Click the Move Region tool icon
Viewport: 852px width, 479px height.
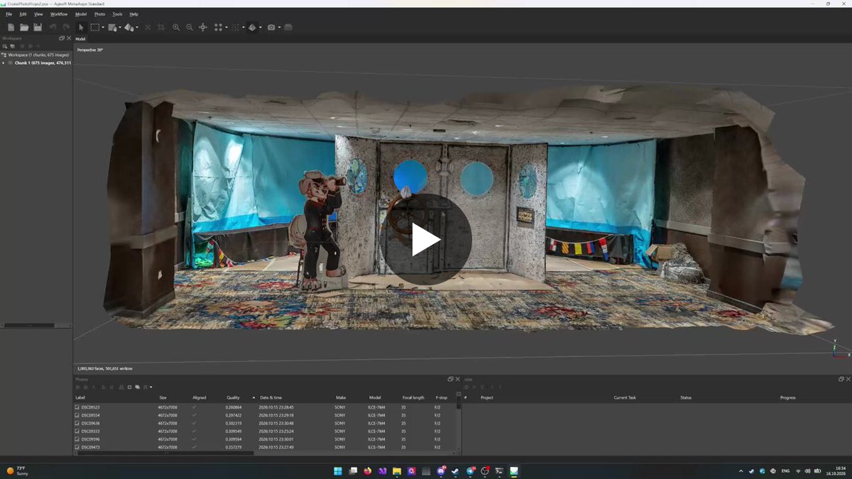112,27
